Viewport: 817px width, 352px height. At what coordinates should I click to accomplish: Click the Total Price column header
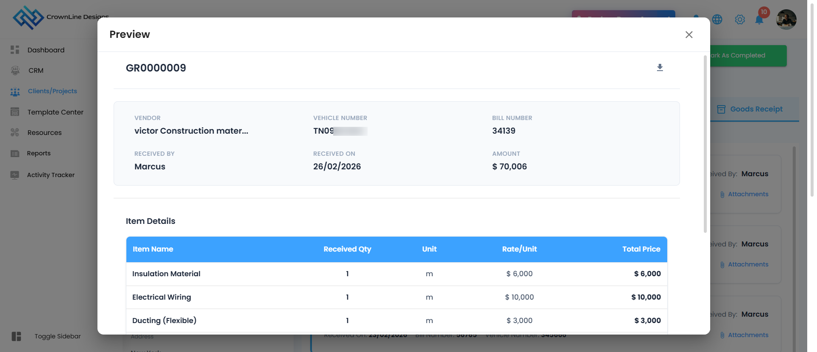pos(641,249)
